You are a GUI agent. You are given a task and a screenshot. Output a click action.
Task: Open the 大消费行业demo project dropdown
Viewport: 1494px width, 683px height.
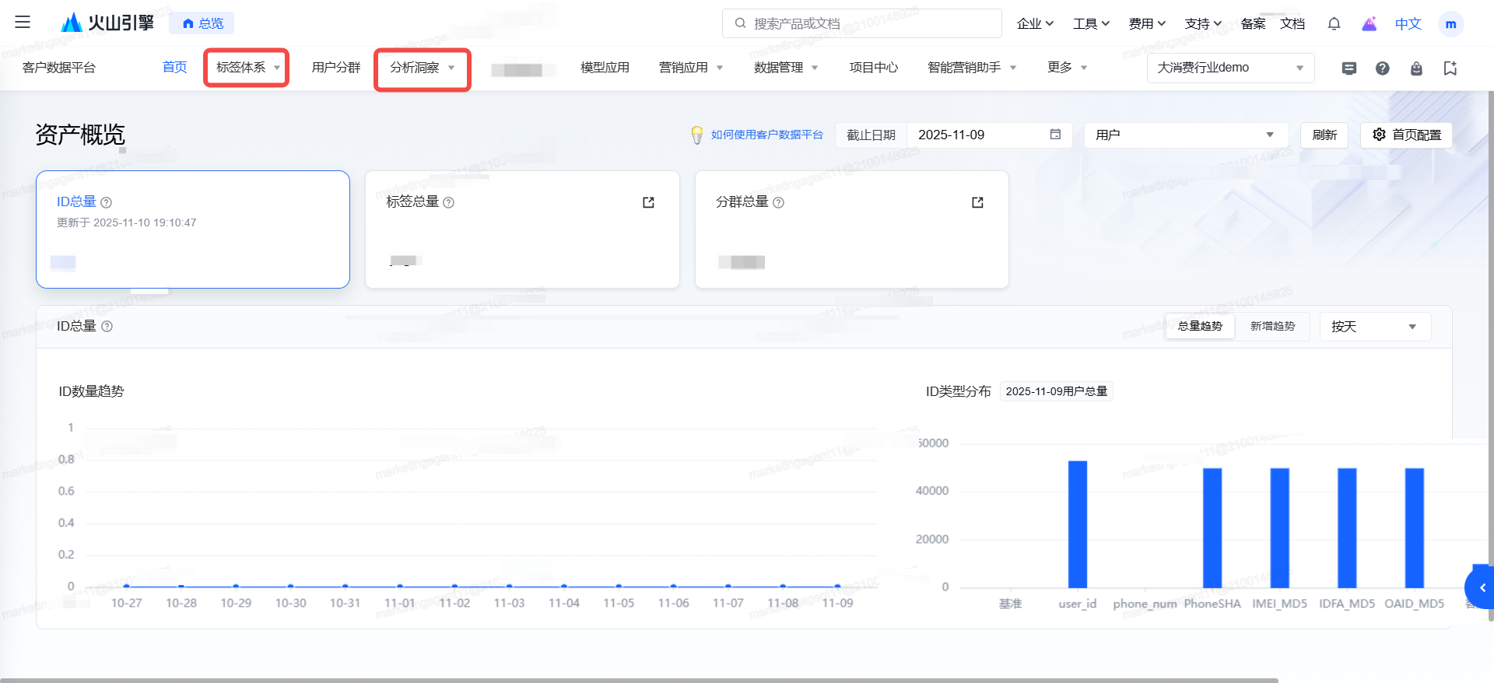click(1229, 68)
